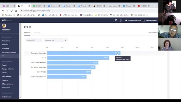Select the Рейтинг tab
The image size is (181, 102).
pos(27,33)
